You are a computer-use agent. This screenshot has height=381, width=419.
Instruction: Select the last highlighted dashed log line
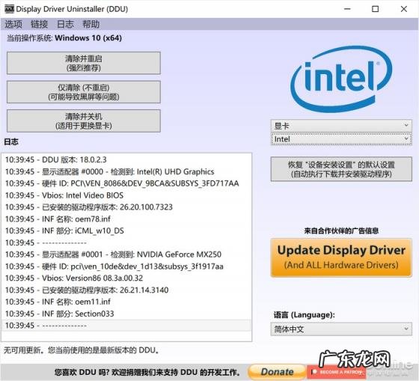click(126, 326)
